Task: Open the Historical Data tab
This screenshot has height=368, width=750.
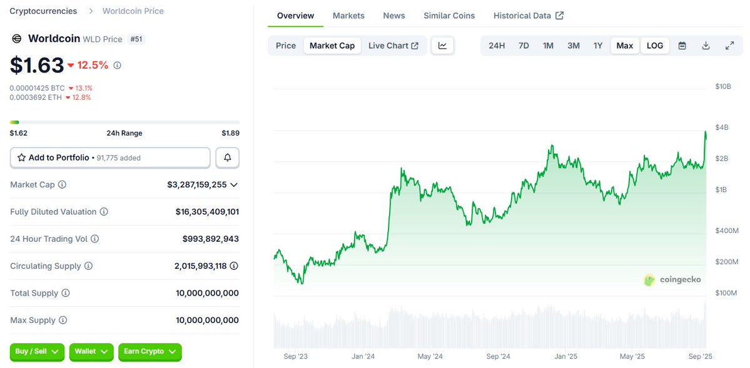Action: pyautogui.click(x=529, y=16)
